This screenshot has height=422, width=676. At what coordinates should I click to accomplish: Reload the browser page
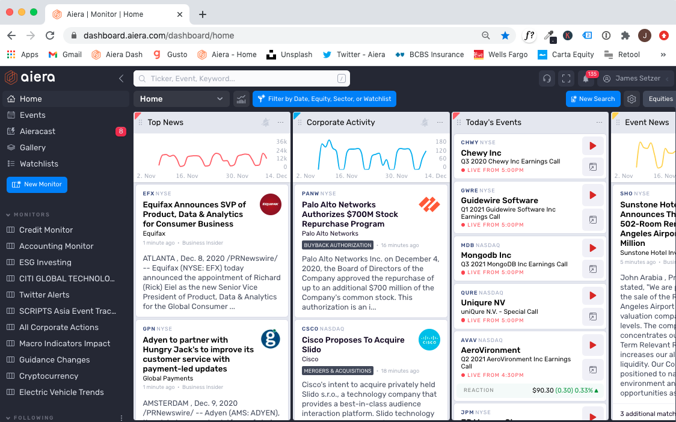50,36
